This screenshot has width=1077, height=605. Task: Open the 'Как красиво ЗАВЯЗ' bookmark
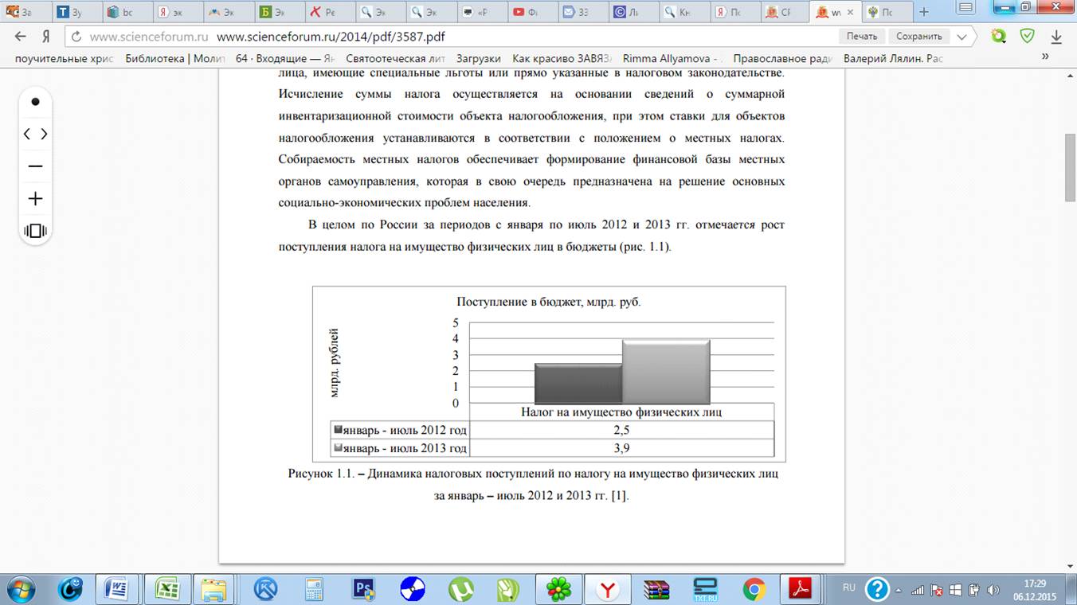click(x=562, y=58)
